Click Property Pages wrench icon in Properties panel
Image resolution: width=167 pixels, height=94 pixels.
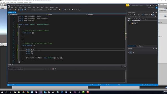(x=133, y=53)
